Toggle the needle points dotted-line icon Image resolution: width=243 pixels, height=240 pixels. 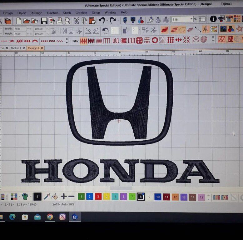[198, 29]
